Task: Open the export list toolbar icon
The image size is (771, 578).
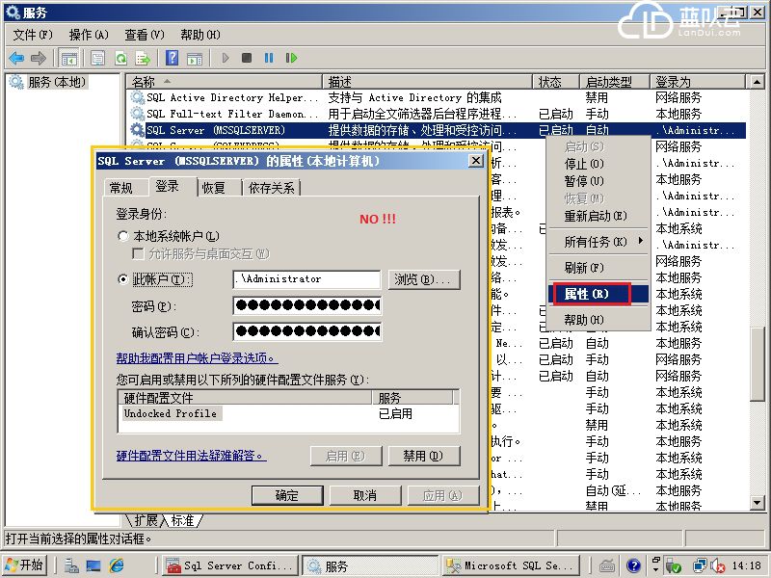Action: pos(143,57)
